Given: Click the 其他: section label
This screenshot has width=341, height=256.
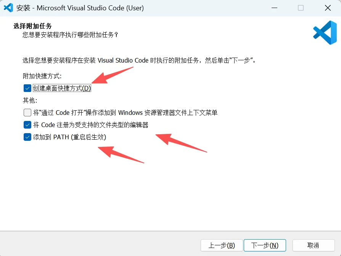Looking at the screenshot, I should (x=30, y=100).
